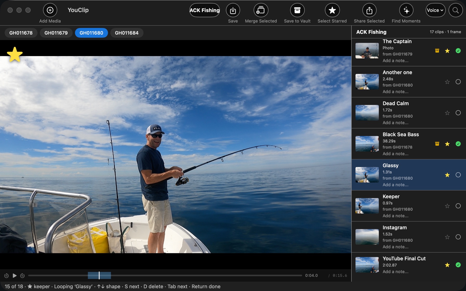Click the Merge Selected icon
This screenshot has height=291, width=466.
[261, 10]
